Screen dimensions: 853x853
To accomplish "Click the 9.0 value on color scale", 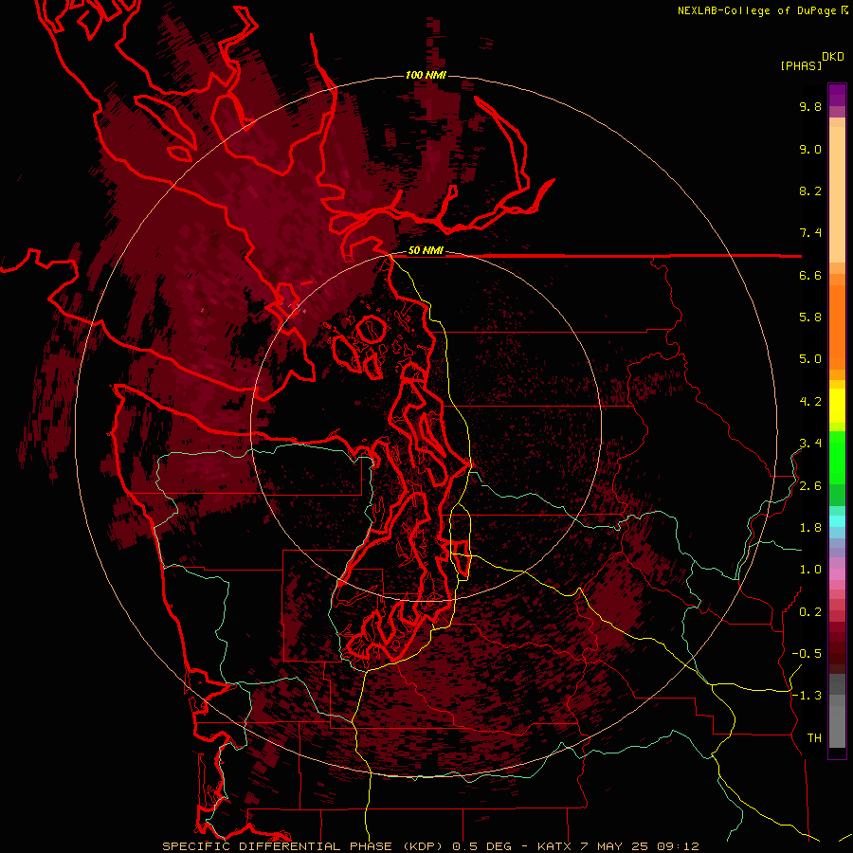I will (810, 150).
